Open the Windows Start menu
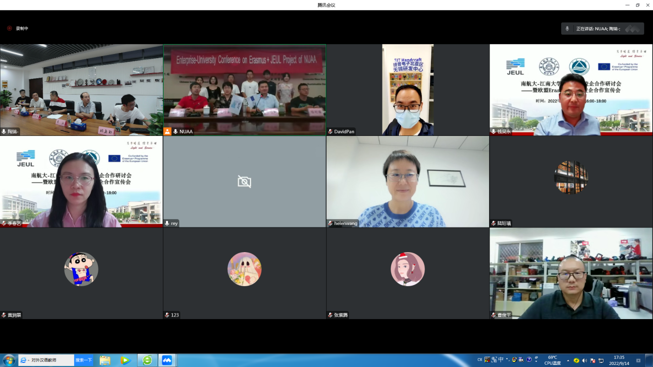Viewport: 653px width, 367px height. click(8, 360)
